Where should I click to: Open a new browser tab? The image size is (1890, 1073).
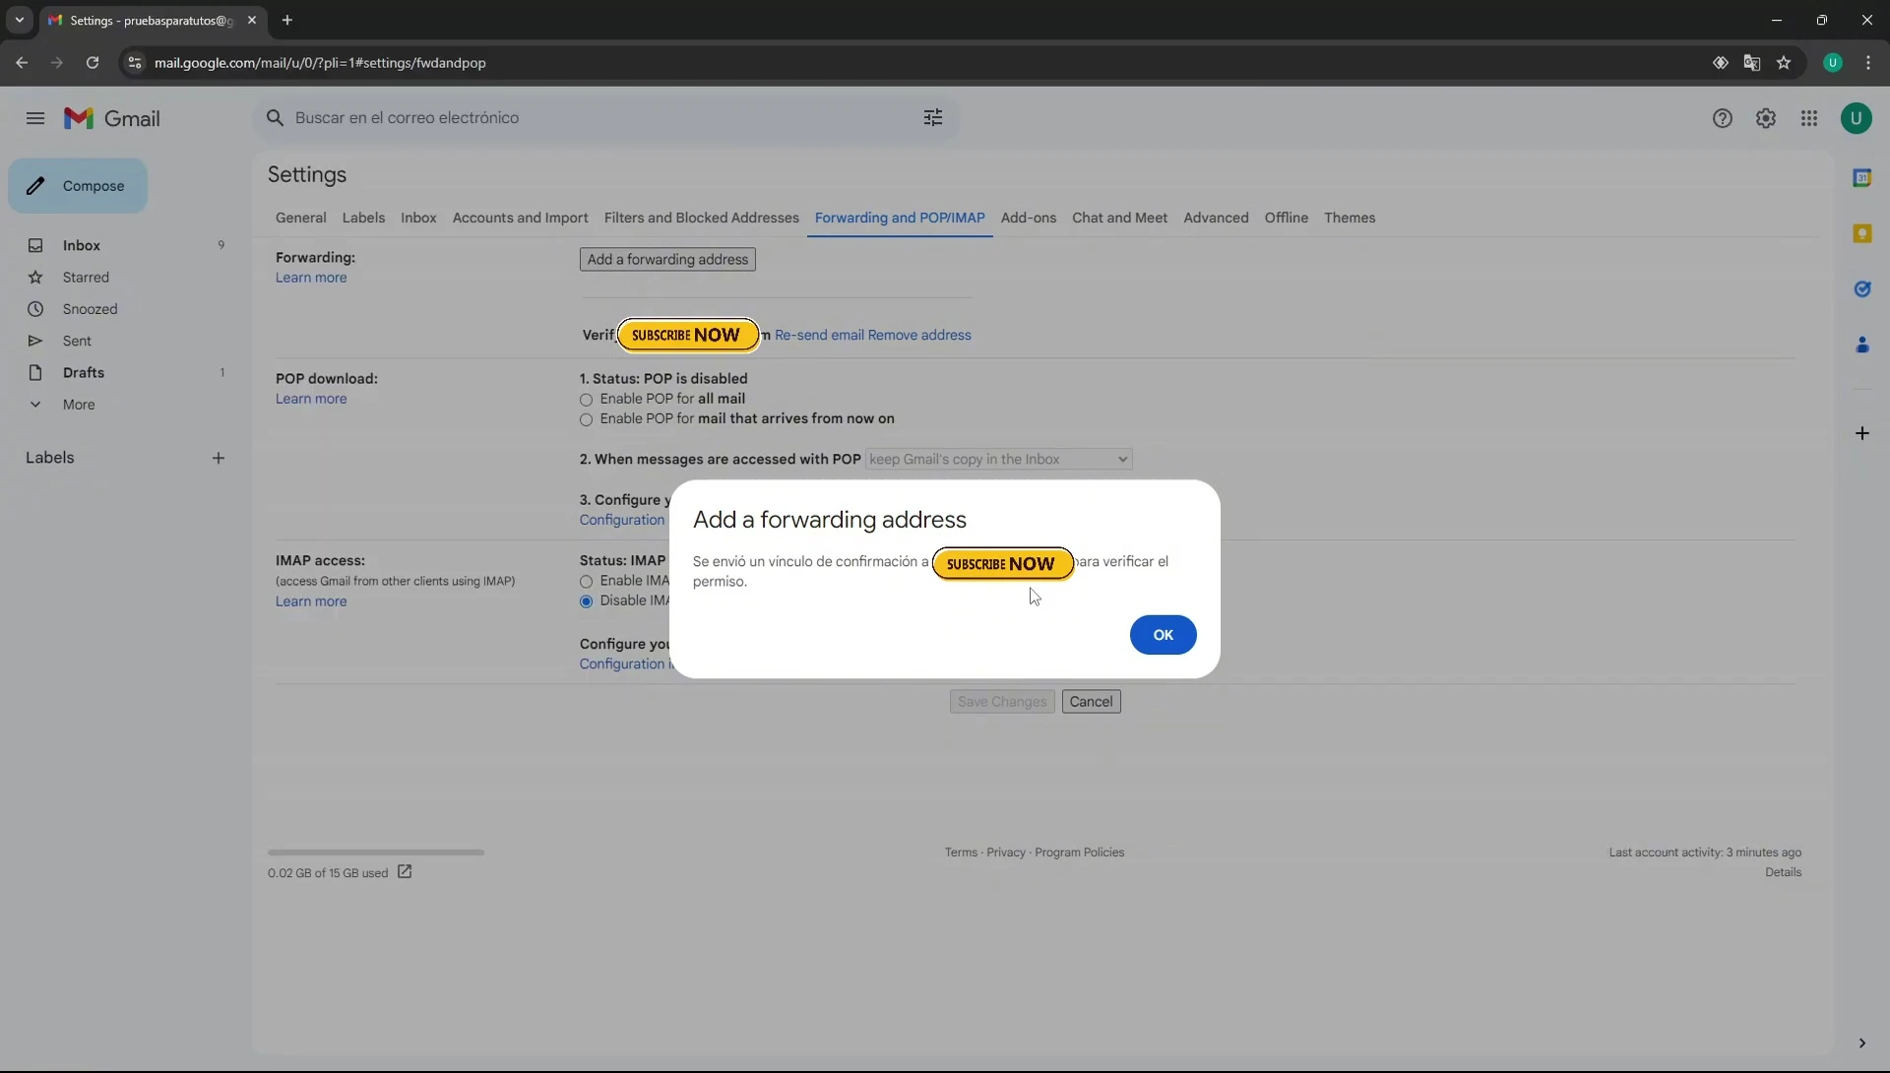[287, 20]
